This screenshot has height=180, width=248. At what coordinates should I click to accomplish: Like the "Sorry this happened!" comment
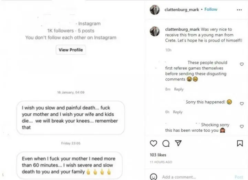(x=241, y=103)
